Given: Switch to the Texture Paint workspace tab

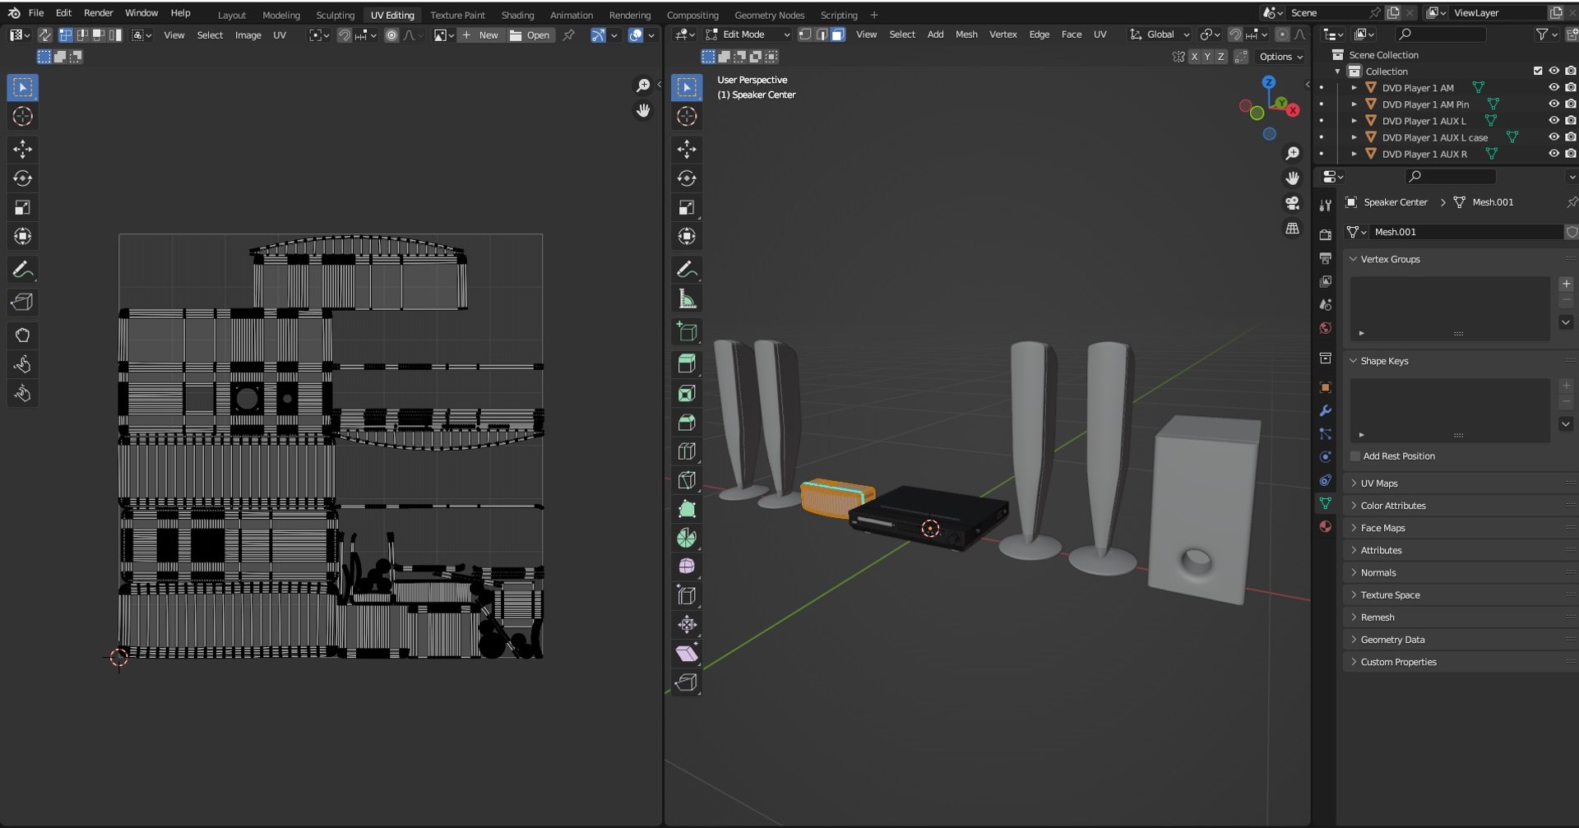Looking at the screenshot, I should [x=457, y=15].
